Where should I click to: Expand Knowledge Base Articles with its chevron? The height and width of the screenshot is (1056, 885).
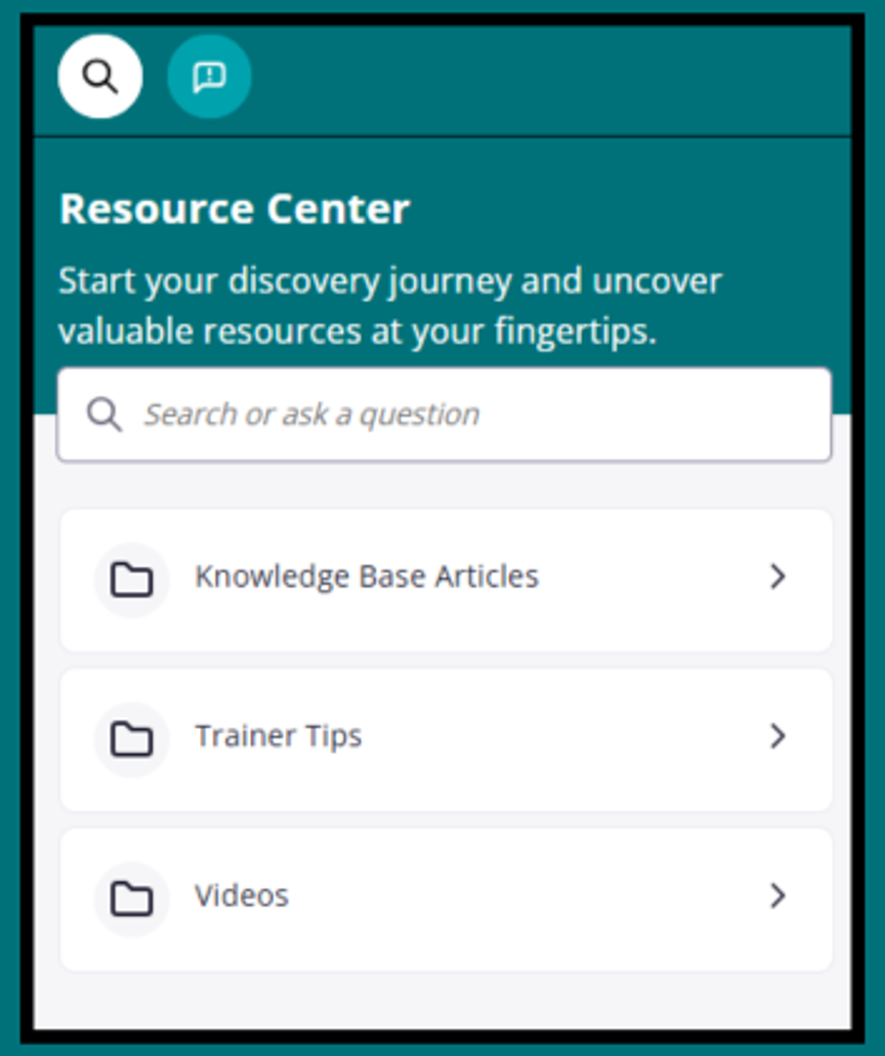(x=777, y=577)
